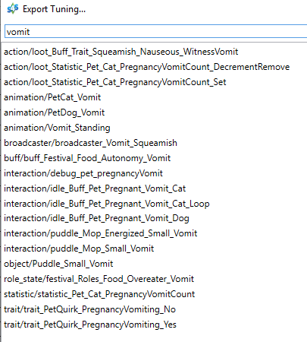The height and width of the screenshot is (342, 307).
Task: Select loot_Statistic_Pet_Cat_PregnancyVomitCount_Set entry
Action: click(x=115, y=82)
